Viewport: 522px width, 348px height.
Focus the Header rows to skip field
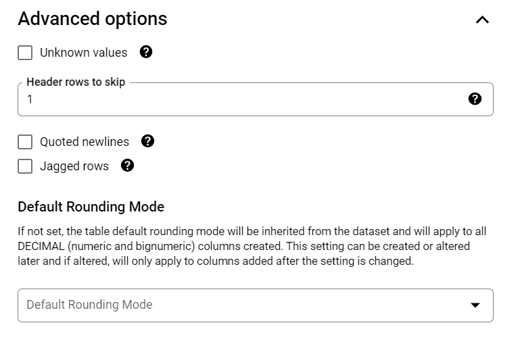coord(256,99)
